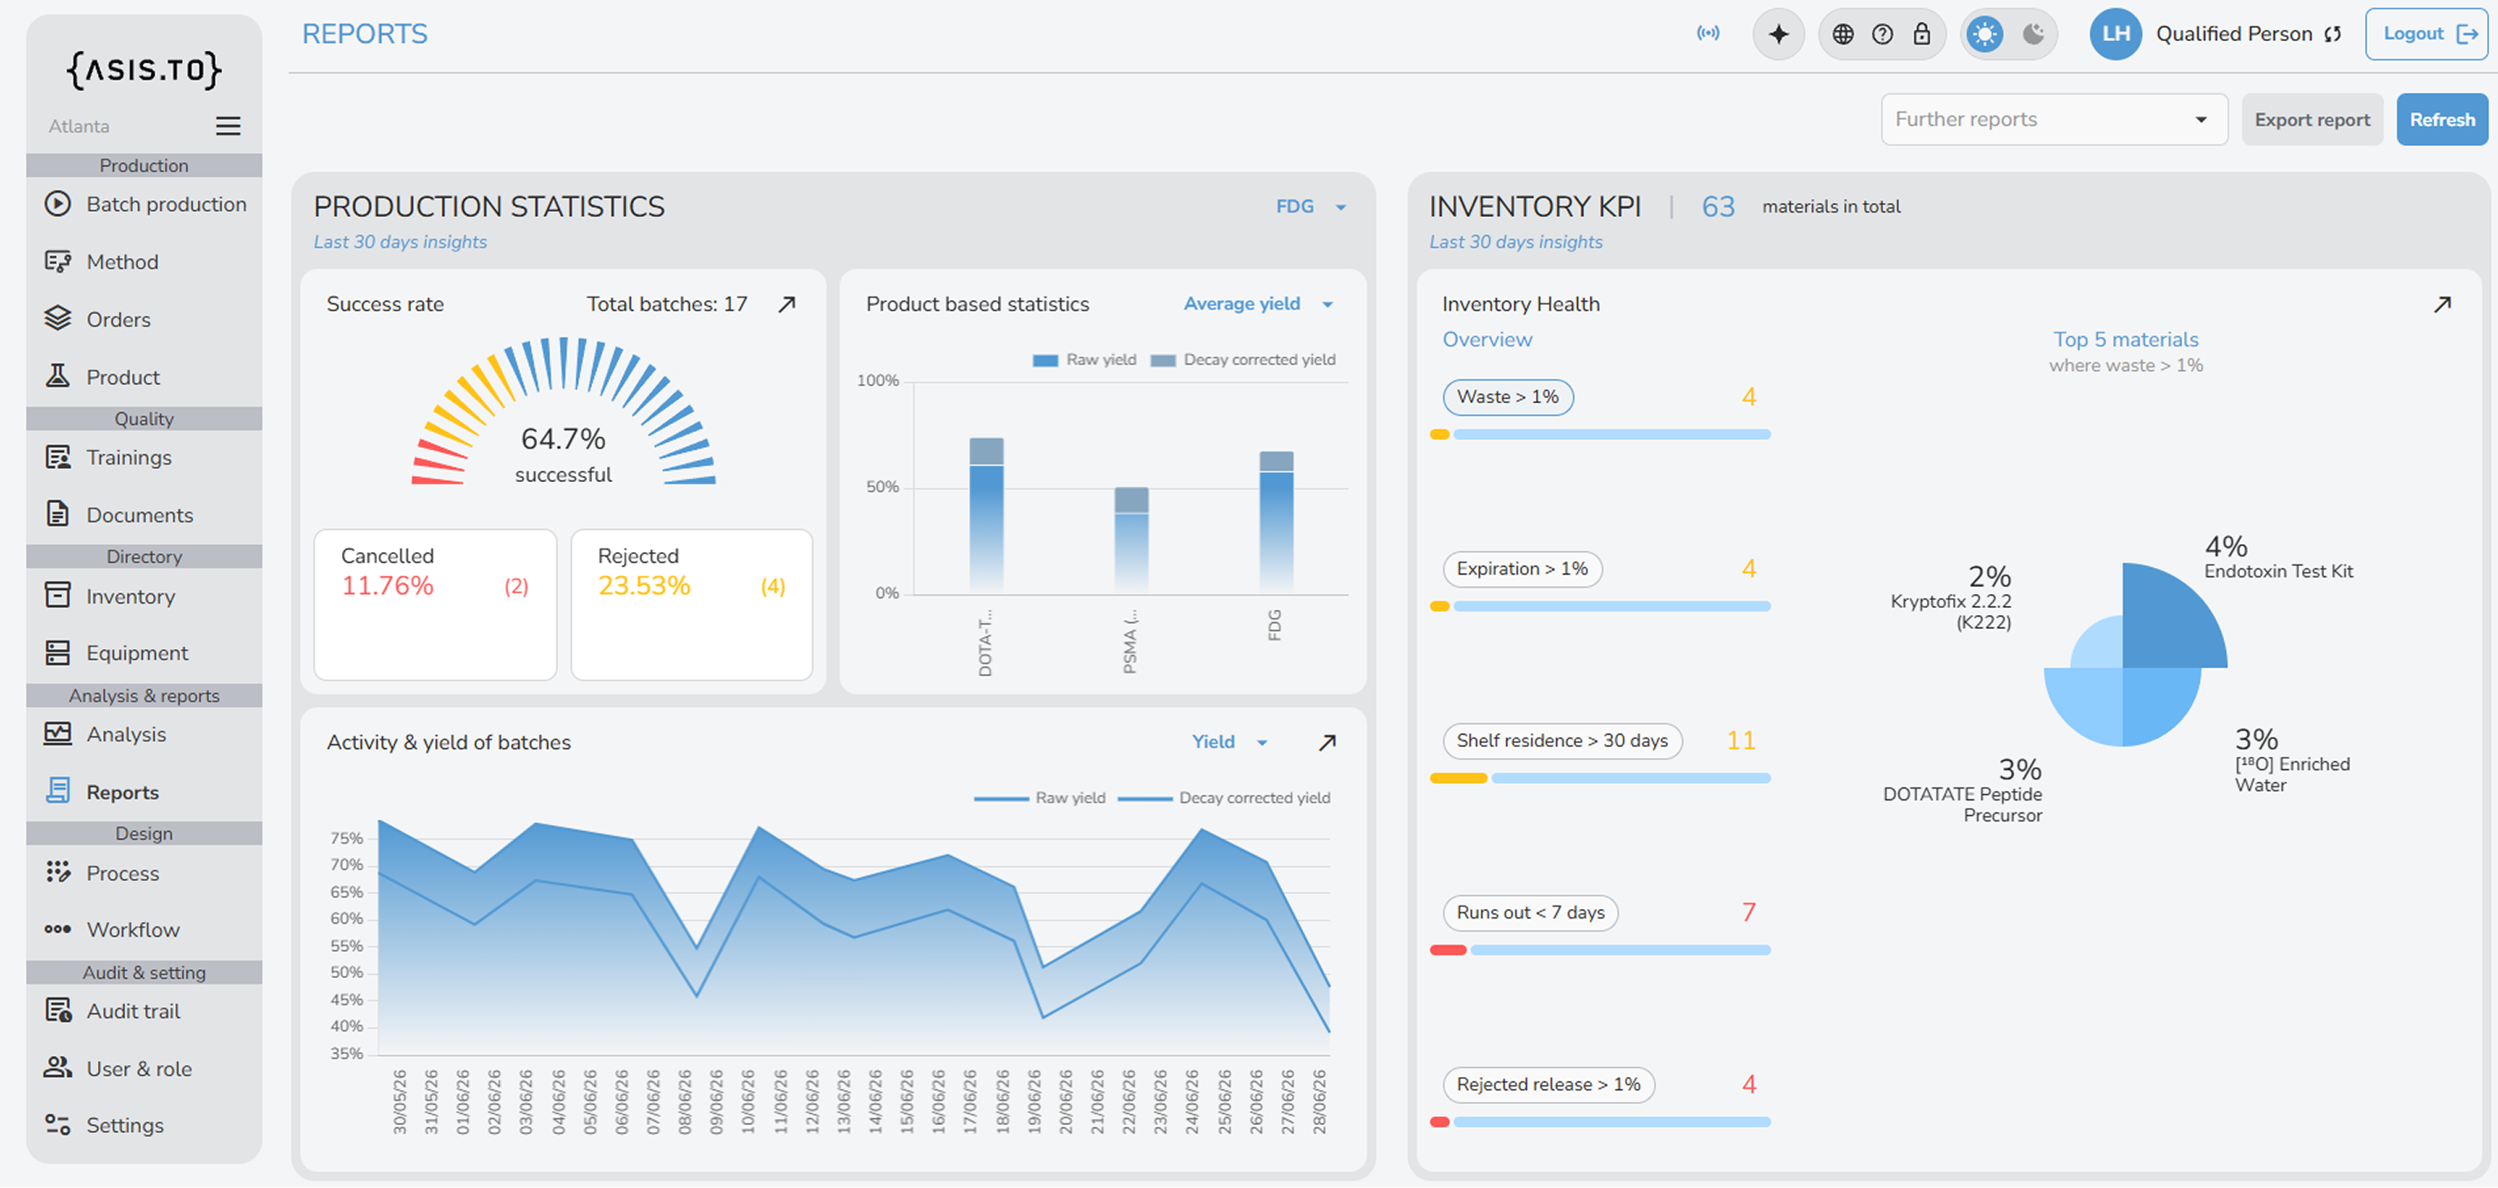Viewport: 2498px width, 1188px height.
Task: Click the Shelf residence > 30 days bar
Action: coord(1599,779)
